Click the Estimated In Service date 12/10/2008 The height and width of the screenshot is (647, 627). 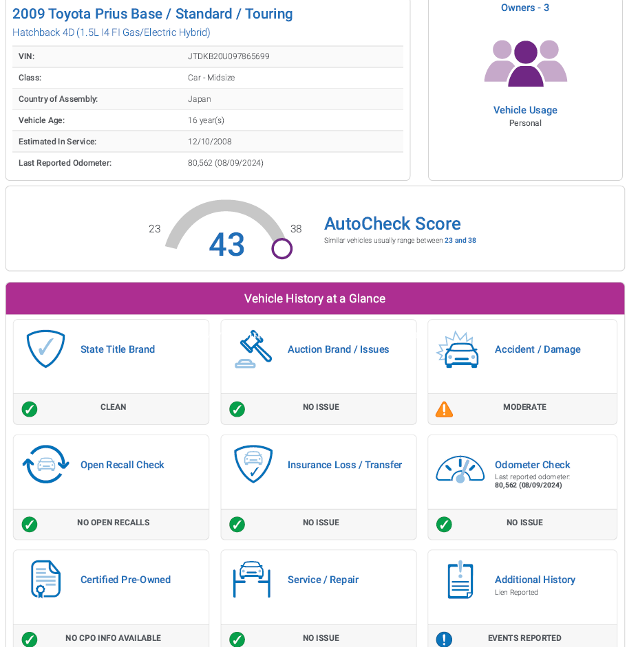coord(209,142)
